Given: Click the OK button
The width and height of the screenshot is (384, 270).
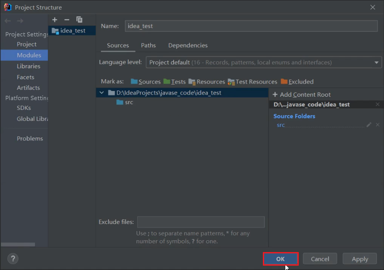Looking at the screenshot, I should (x=280, y=259).
